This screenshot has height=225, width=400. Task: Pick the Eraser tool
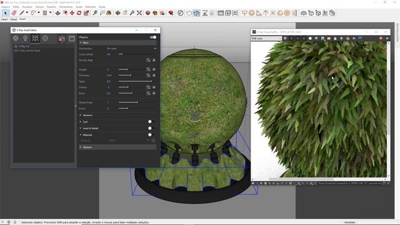pyautogui.click(x=14, y=12)
